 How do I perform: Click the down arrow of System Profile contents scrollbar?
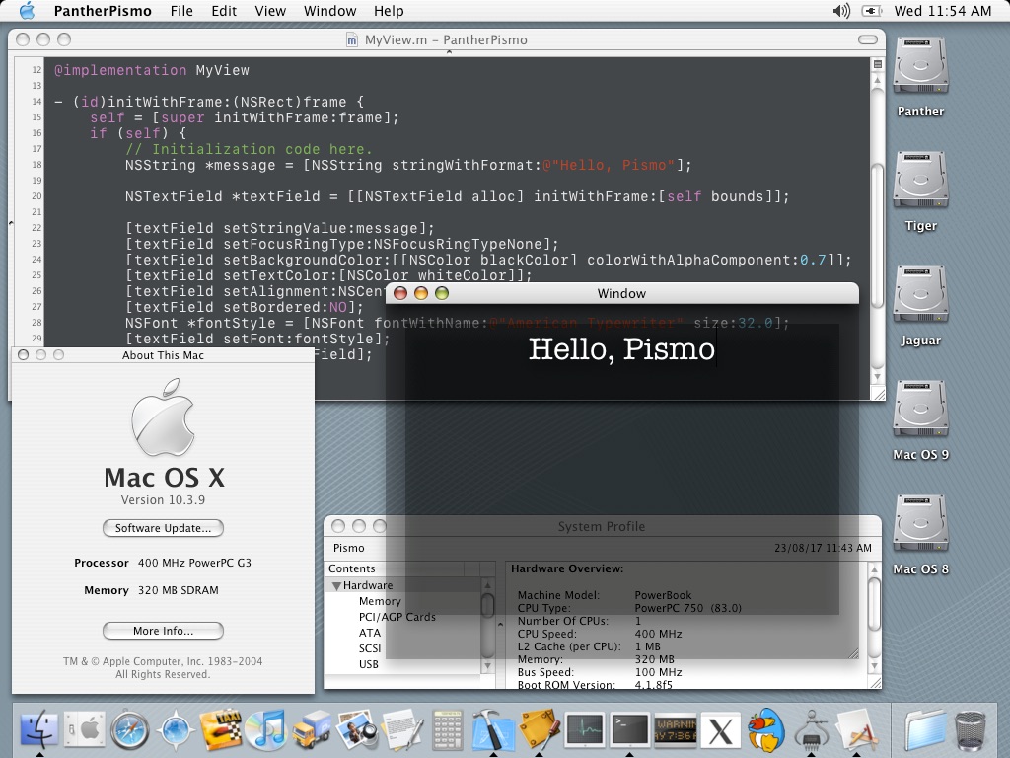487,666
